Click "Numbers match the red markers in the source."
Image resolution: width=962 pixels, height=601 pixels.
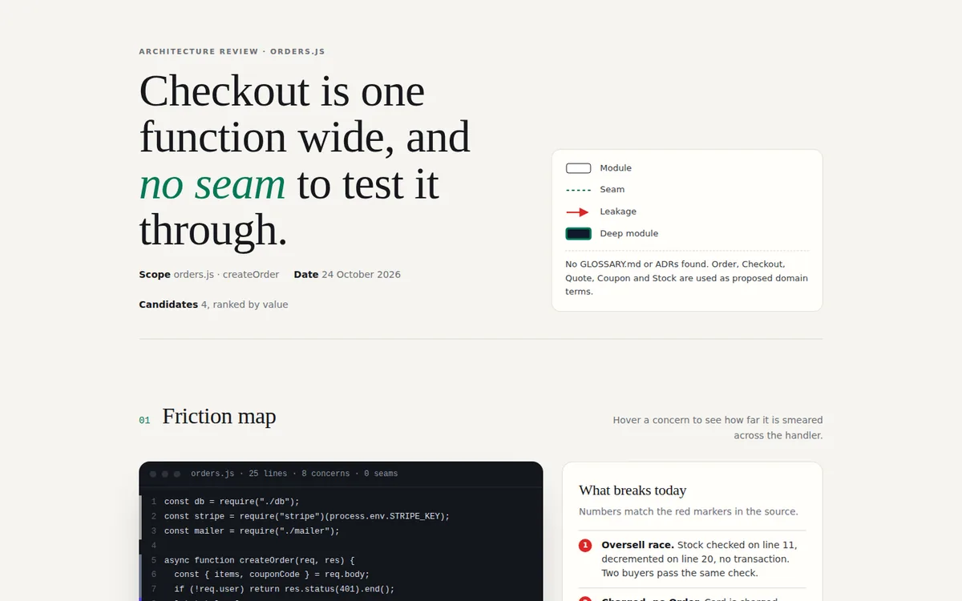point(689,511)
